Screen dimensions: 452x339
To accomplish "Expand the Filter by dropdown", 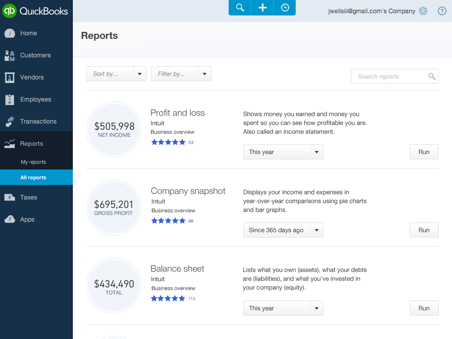I will (x=181, y=74).
